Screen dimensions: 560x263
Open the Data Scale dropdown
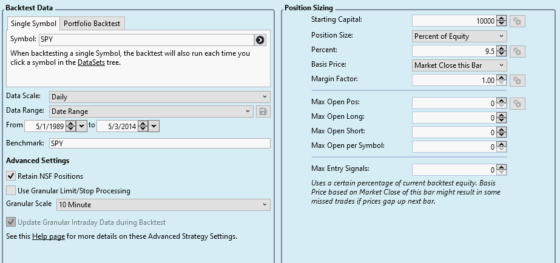[160, 96]
